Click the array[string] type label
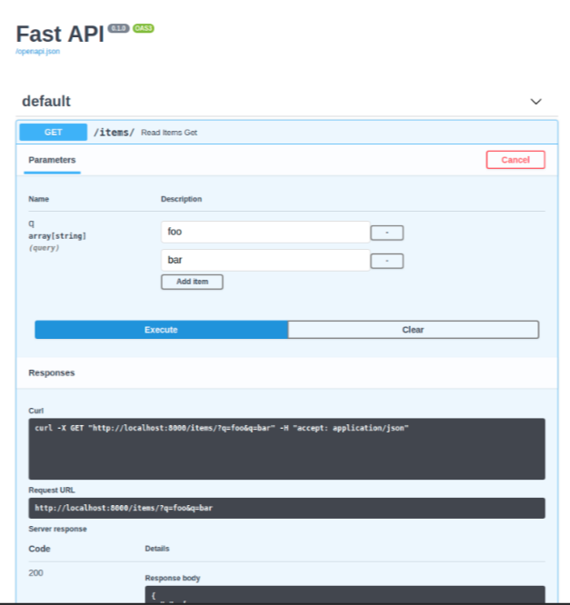Viewport: 570px width, 605px height. click(57, 236)
